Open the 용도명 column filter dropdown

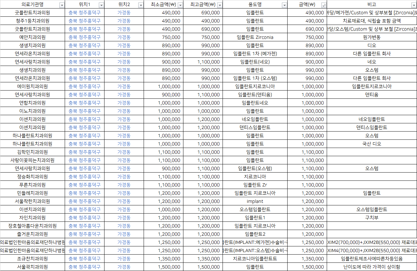pyautogui.click(x=284, y=5)
